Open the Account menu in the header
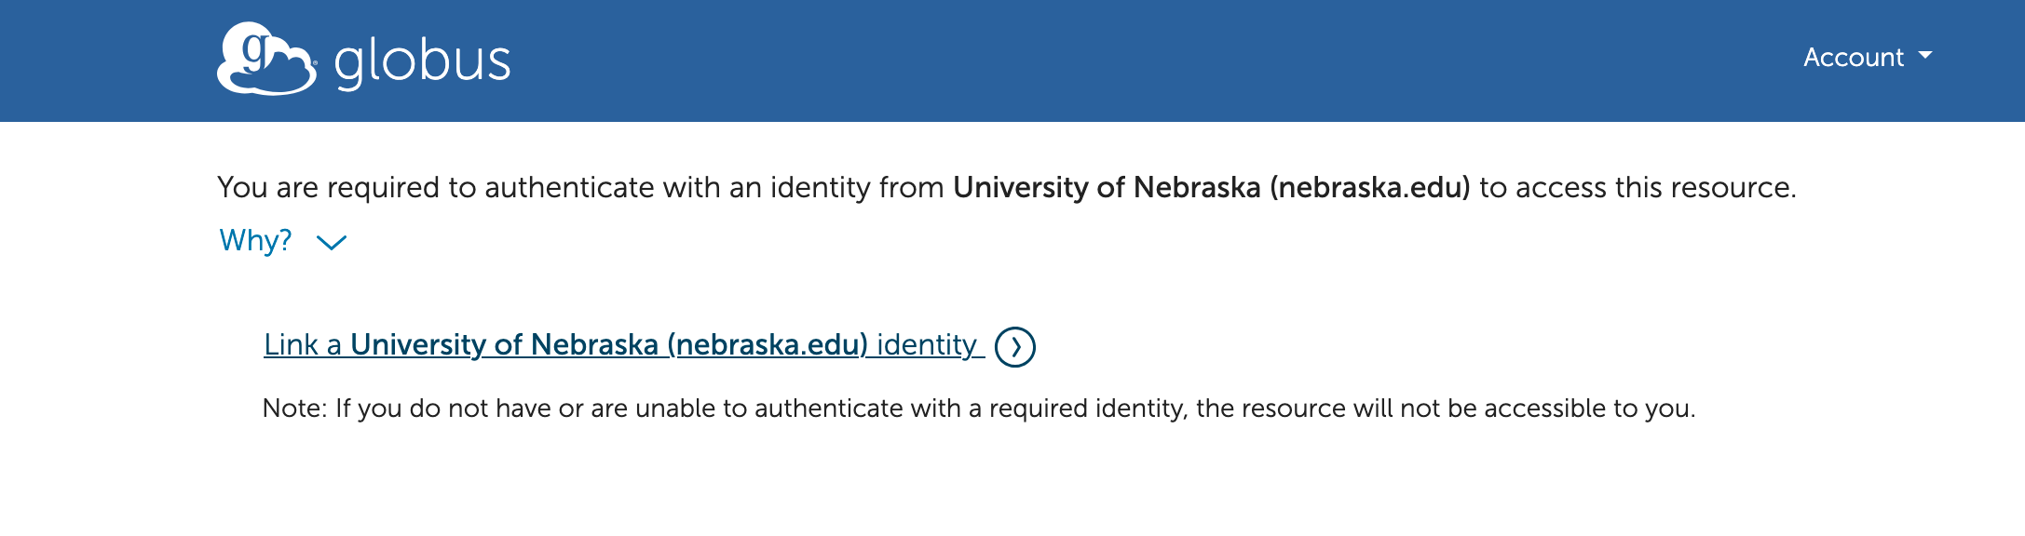Screen dimensions: 2025x536 (x=1854, y=57)
